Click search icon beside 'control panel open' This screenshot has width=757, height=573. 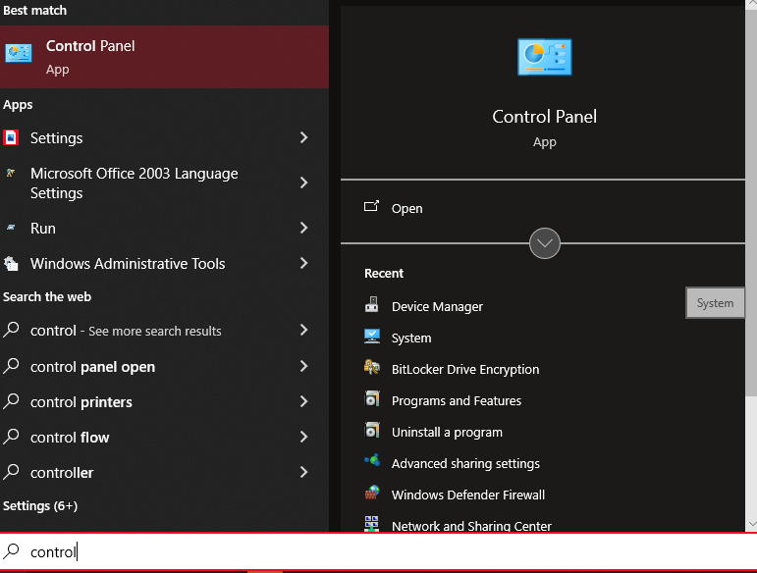(11, 366)
